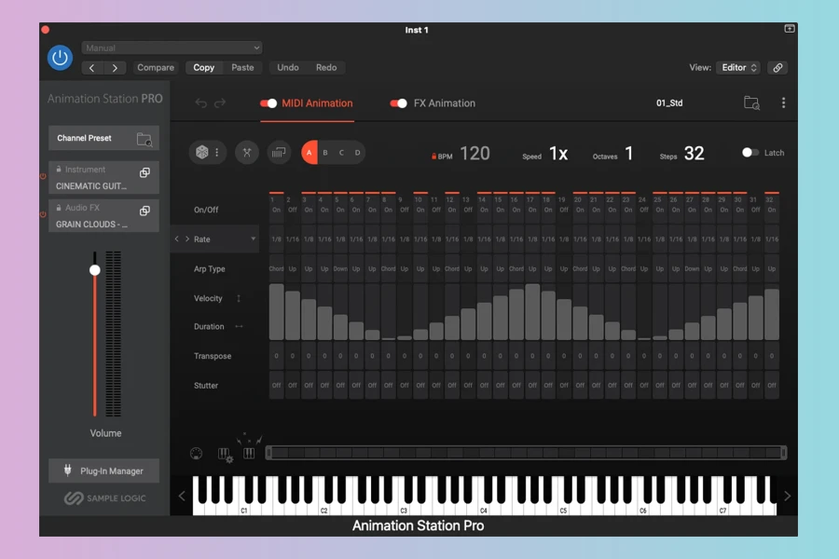Click the Velocity vertical arrow icon
This screenshot has width=839, height=559.
pos(239,298)
